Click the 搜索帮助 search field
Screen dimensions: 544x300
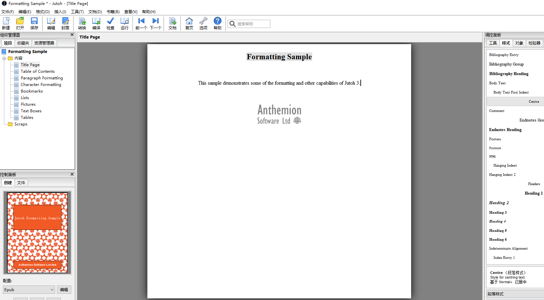249,24
